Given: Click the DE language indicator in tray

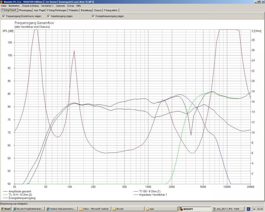Looking at the screenshot, I should coord(248,209).
